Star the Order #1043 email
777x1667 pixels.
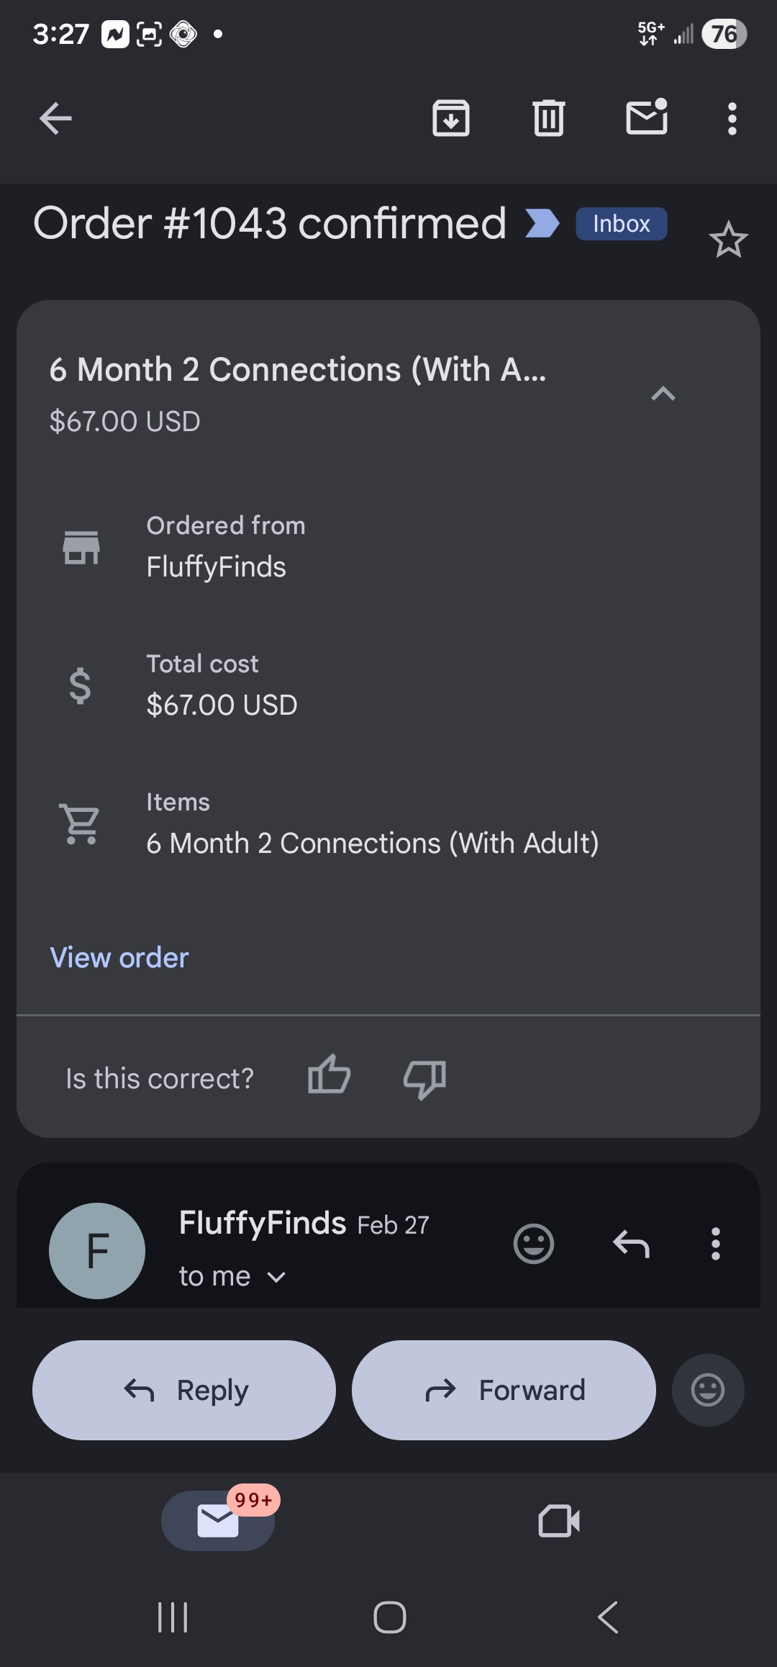(x=728, y=240)
